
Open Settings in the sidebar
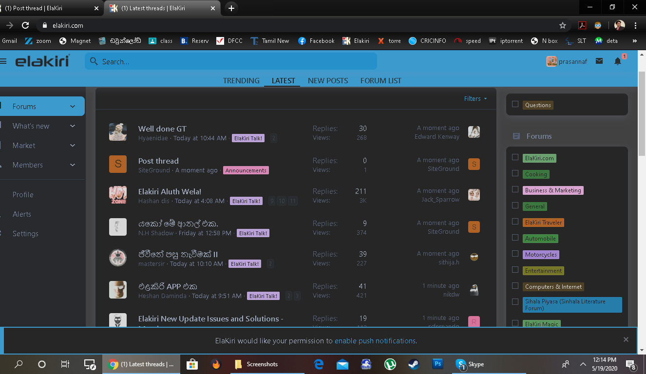pos(25,233)
